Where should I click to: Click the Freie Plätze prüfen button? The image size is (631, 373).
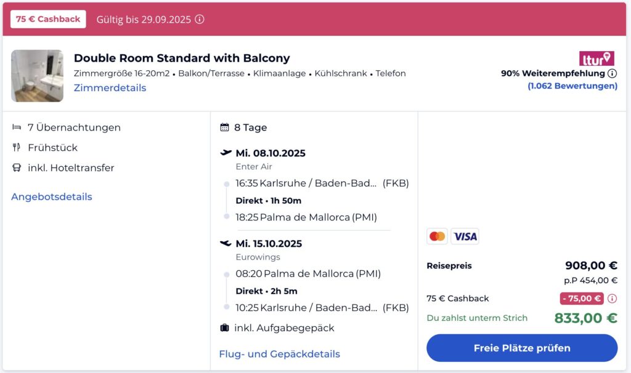pyautogui.click(x=521, y=347)
